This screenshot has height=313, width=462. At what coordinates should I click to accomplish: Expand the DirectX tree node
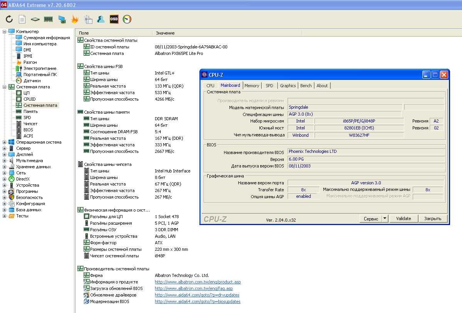click(5, 179)
